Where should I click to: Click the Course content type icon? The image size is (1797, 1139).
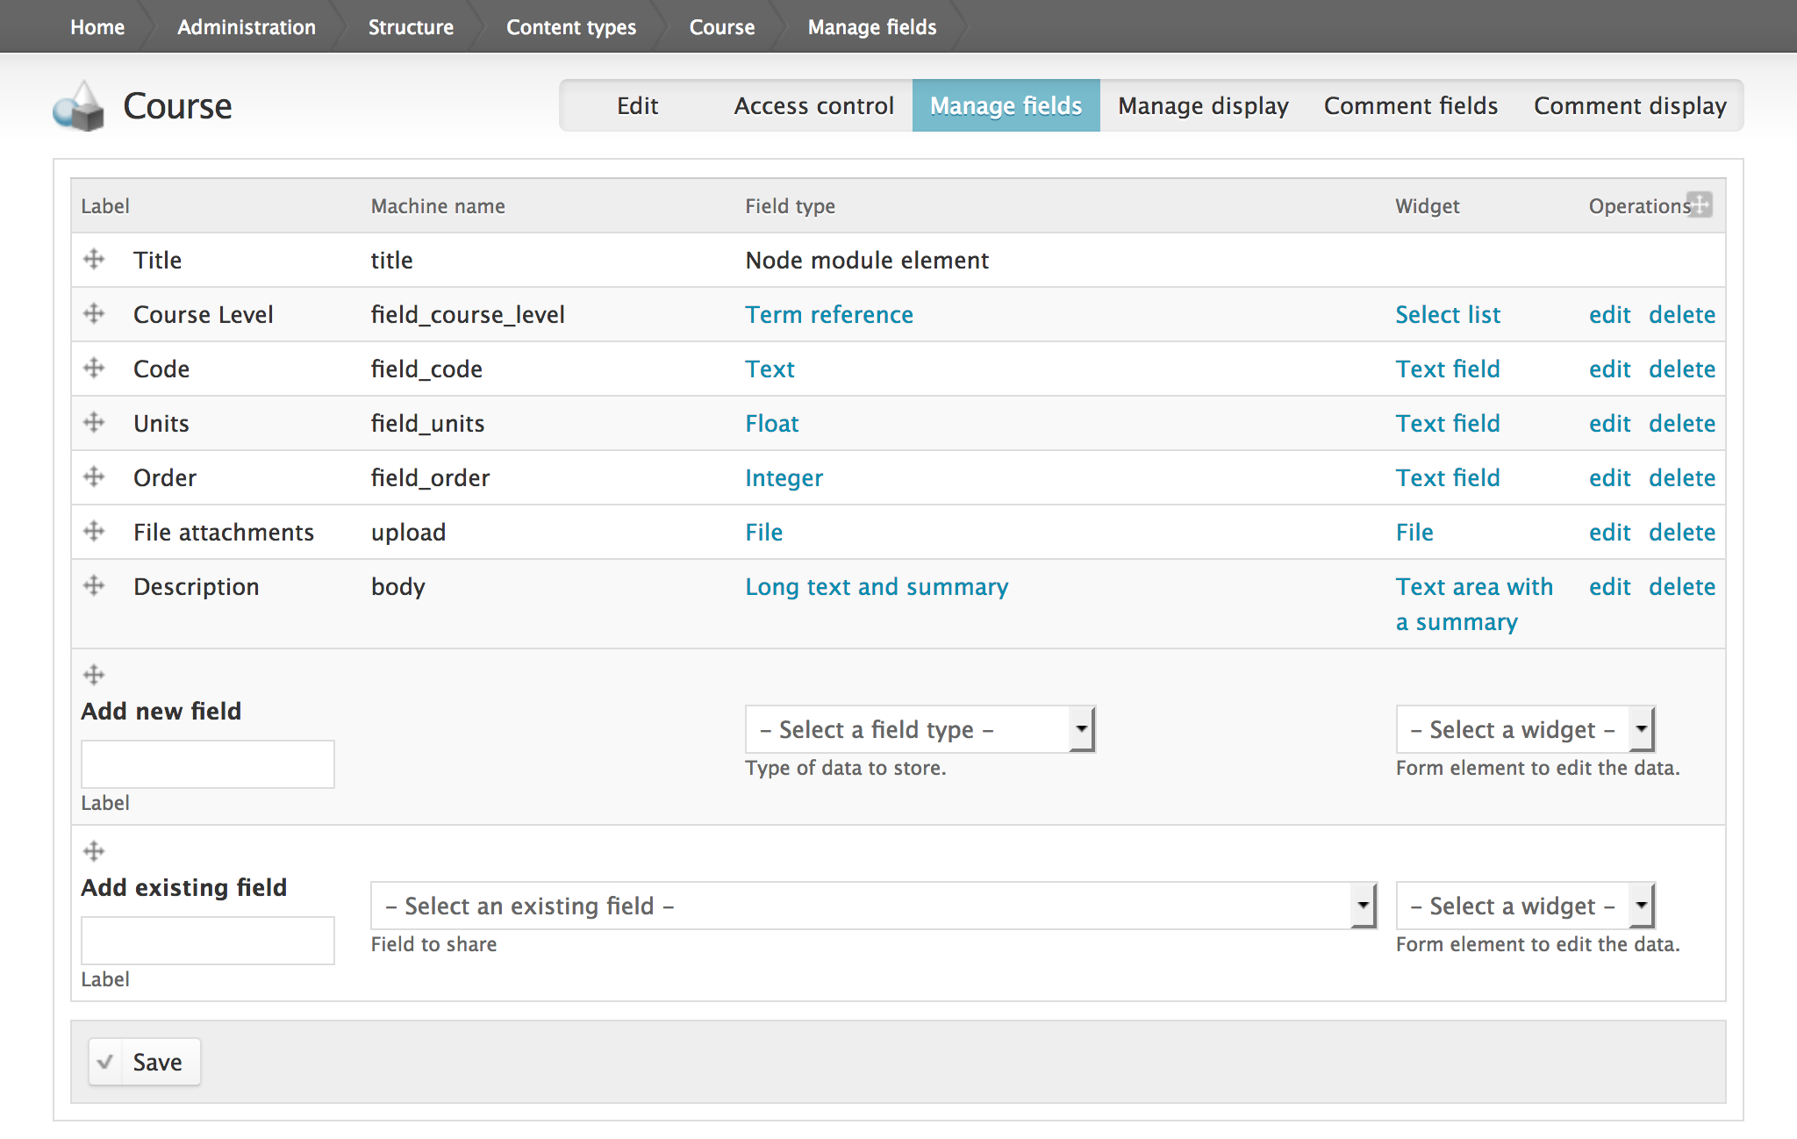click(x=79, y=106)
